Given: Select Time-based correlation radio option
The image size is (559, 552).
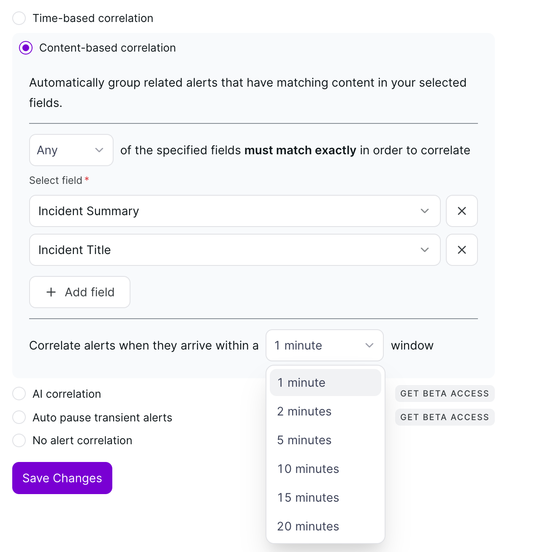Looking at the screenshot, I should pyautogui.click(x=19, y=18).
